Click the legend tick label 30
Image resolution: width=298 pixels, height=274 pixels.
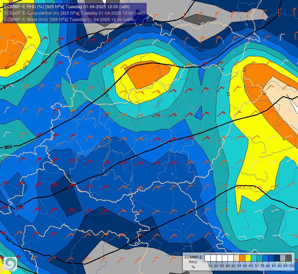click(x=222, y=266)
